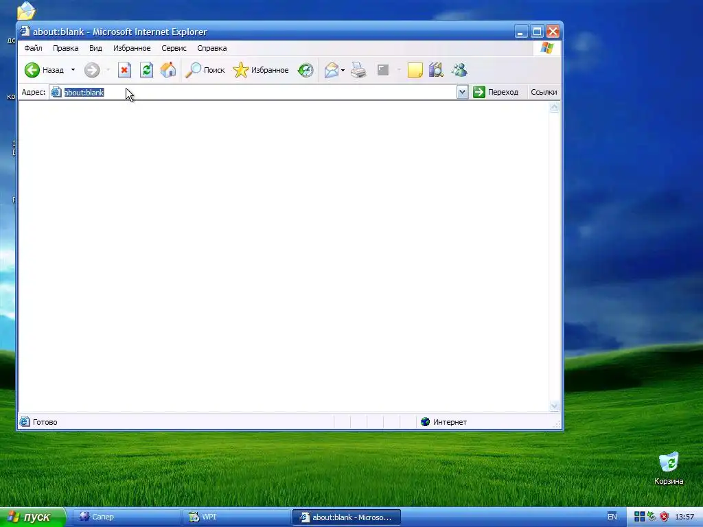Screen dimensions: 703x527
Task: Open the yellow note Discuss icon
Action: pyautogui.click(x=415, y=70)
